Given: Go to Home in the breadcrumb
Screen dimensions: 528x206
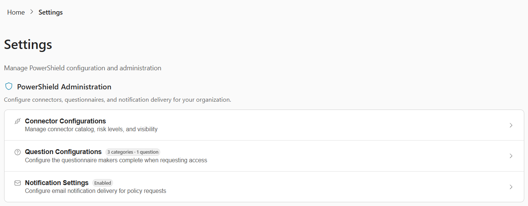Looking at the screenshot, I should 16,12.
